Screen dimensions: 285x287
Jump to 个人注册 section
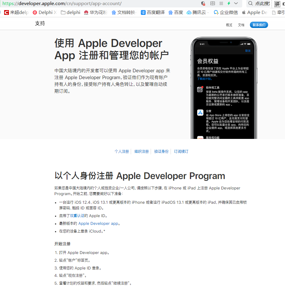pos(122,152)
